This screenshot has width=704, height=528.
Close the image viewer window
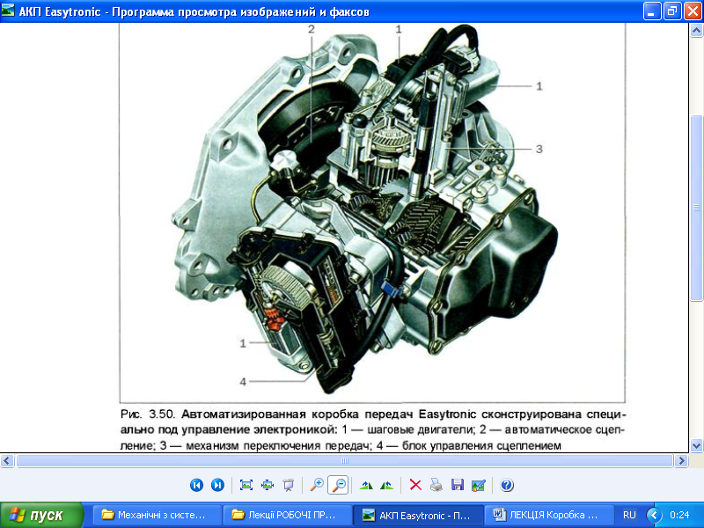tap(693, 11)
